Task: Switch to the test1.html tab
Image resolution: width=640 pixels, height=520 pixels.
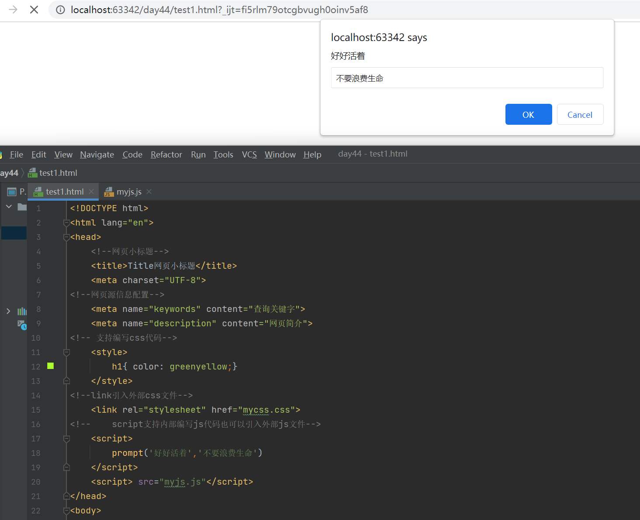Action: 64,192
